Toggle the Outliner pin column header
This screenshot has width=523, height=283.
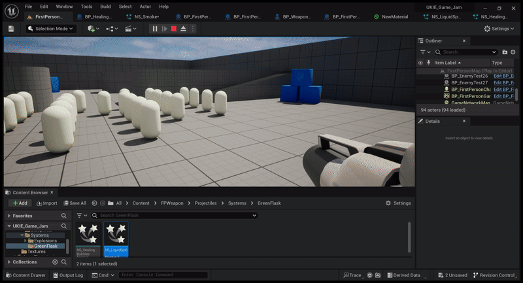428,63
